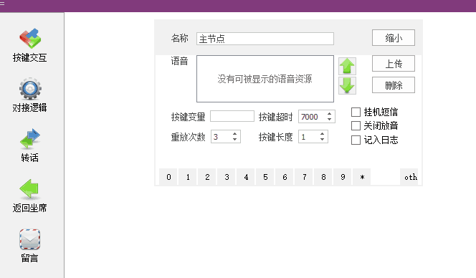Lower 按键长度 with down arrow
Image resolution: width=476 pixels, height=278 pixels.
(x=322, y=139)
